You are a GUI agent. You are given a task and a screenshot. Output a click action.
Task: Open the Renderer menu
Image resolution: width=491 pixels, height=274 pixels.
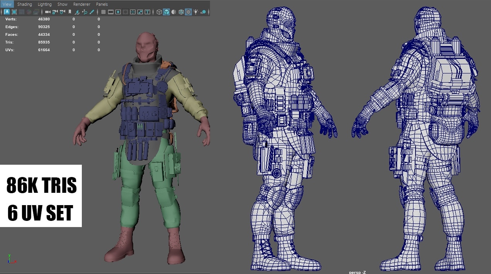pyautogui.click(x=81, y=4)
